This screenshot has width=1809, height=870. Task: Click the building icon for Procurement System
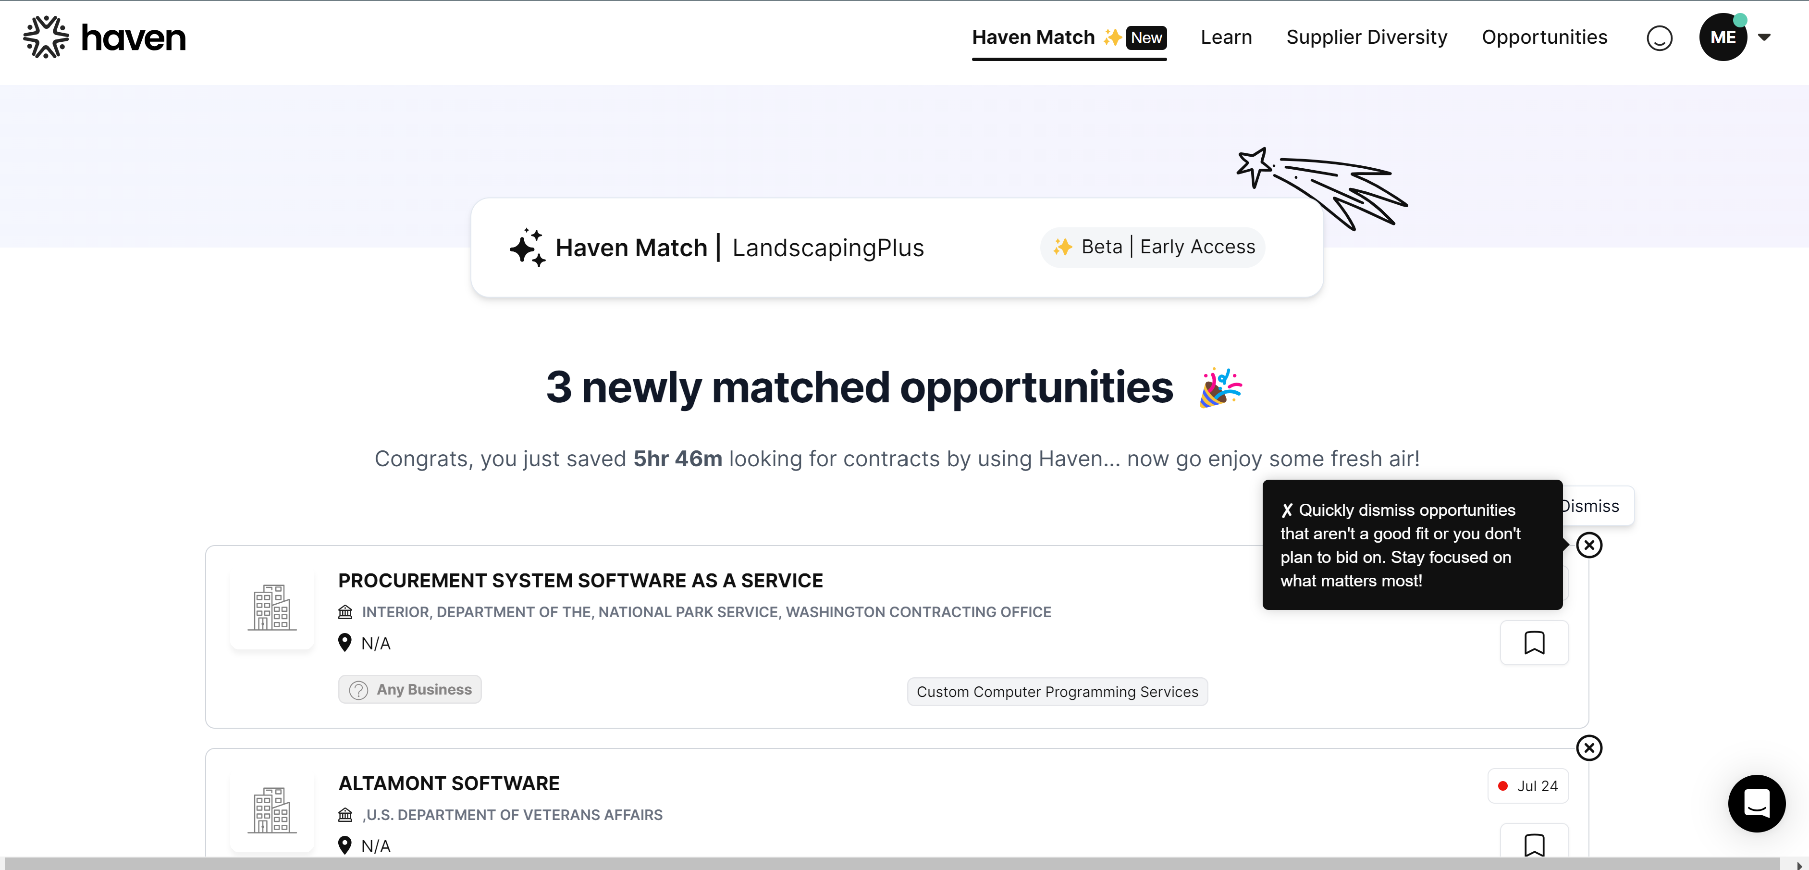(272, 608)
